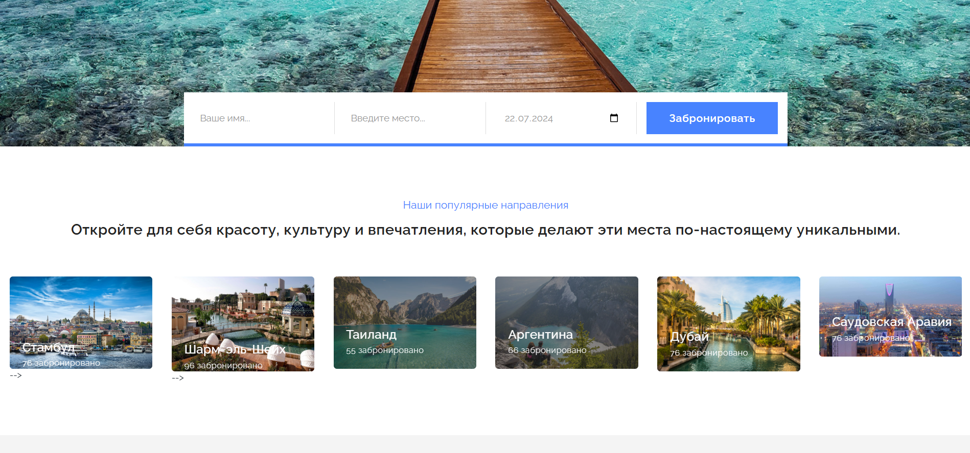Open the Таиланд destination card
The width and height of the screenshot is (970, 453).
(x=405, y=322)
